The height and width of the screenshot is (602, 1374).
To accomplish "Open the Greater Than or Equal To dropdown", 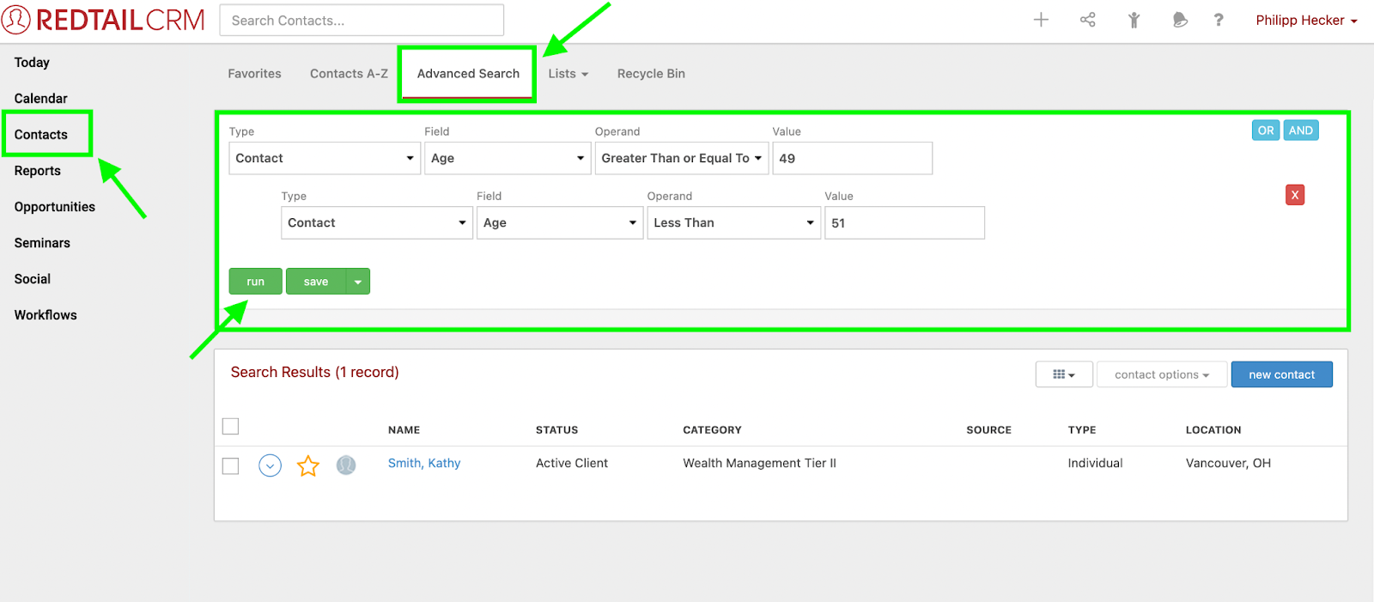I will pyautogui.click(x=682, y=158).
